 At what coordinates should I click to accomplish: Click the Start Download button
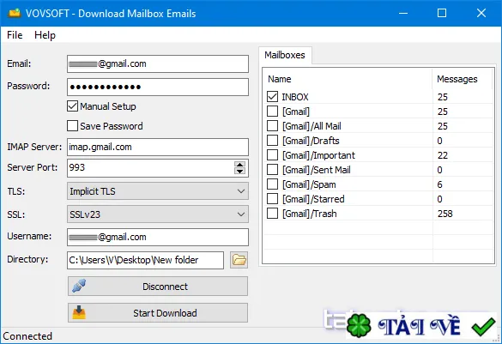tap(158, 312)
